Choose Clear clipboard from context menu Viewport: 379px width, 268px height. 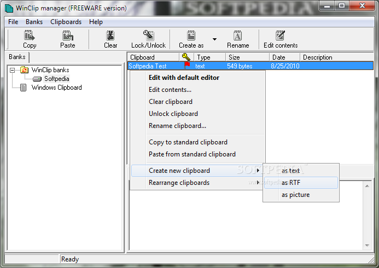click(x=198, y=102)
